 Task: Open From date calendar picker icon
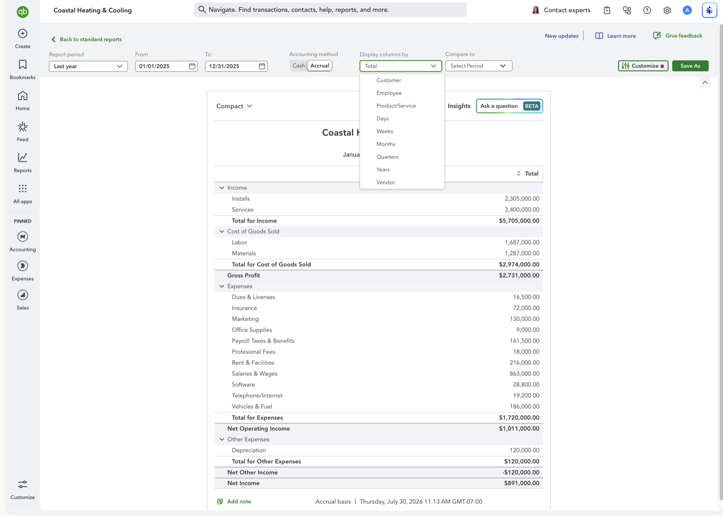coord(192,66)
